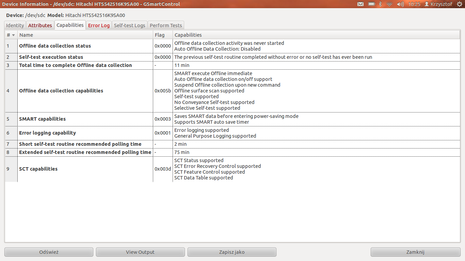This screenshot has height=261, width=465.
Task: Click the 11 min value
Action: click(x=182, y=65)
